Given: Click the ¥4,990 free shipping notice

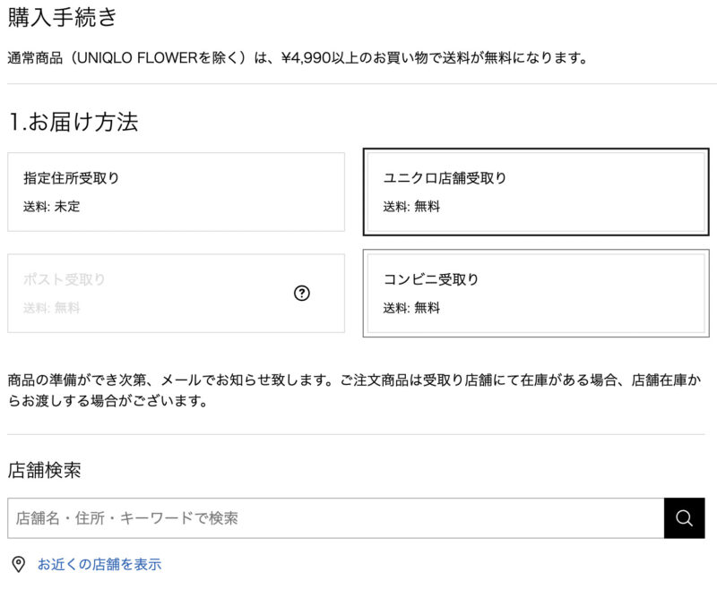Looking at the screenshot, I should 298,58.
